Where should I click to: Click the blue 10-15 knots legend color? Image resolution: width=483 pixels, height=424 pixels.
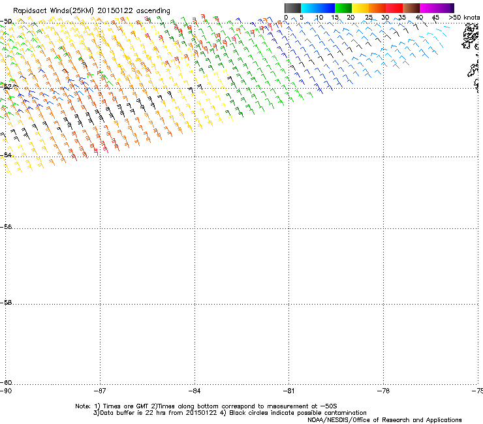tap(326, 8)
